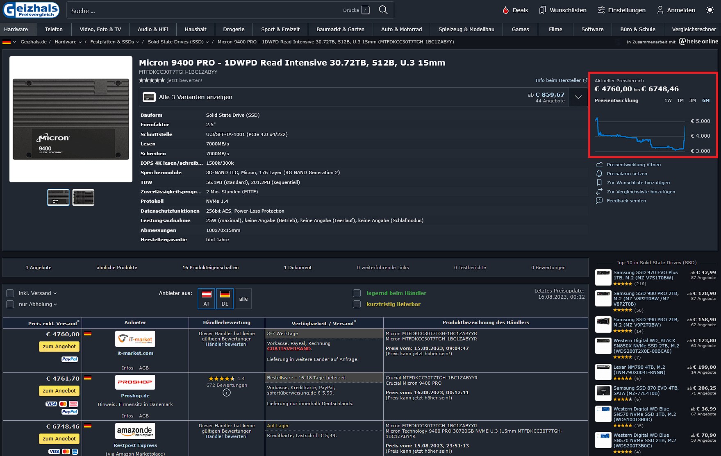This screenshot has height=456, width=721.
Task: Click it-market merchant logo
Action: point(135,339)
